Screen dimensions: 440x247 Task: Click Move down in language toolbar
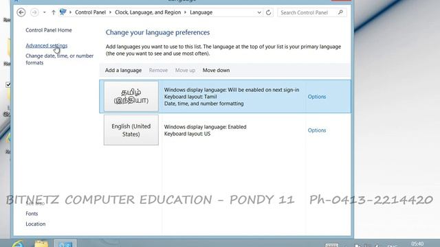[x=216, y=70]
